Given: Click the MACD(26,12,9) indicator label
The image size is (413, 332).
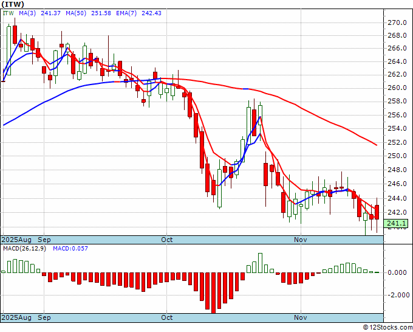Looking at the screenshot, I should point(24,249).
